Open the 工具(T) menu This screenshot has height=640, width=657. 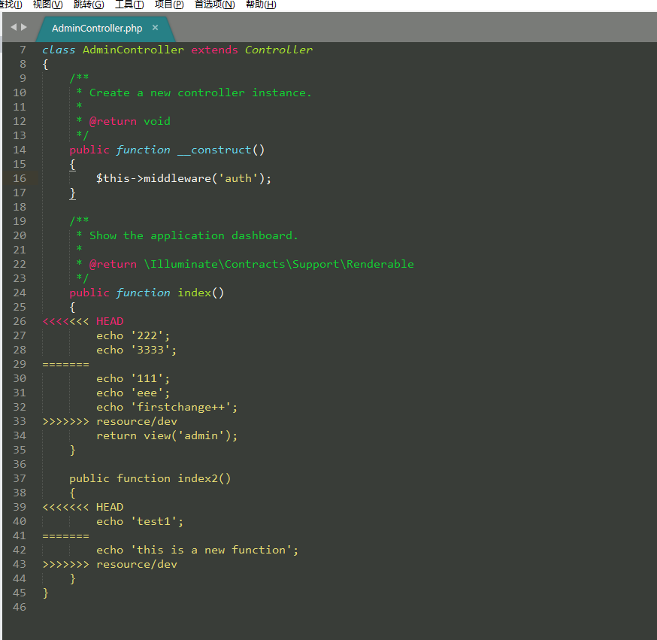(129, 5)
